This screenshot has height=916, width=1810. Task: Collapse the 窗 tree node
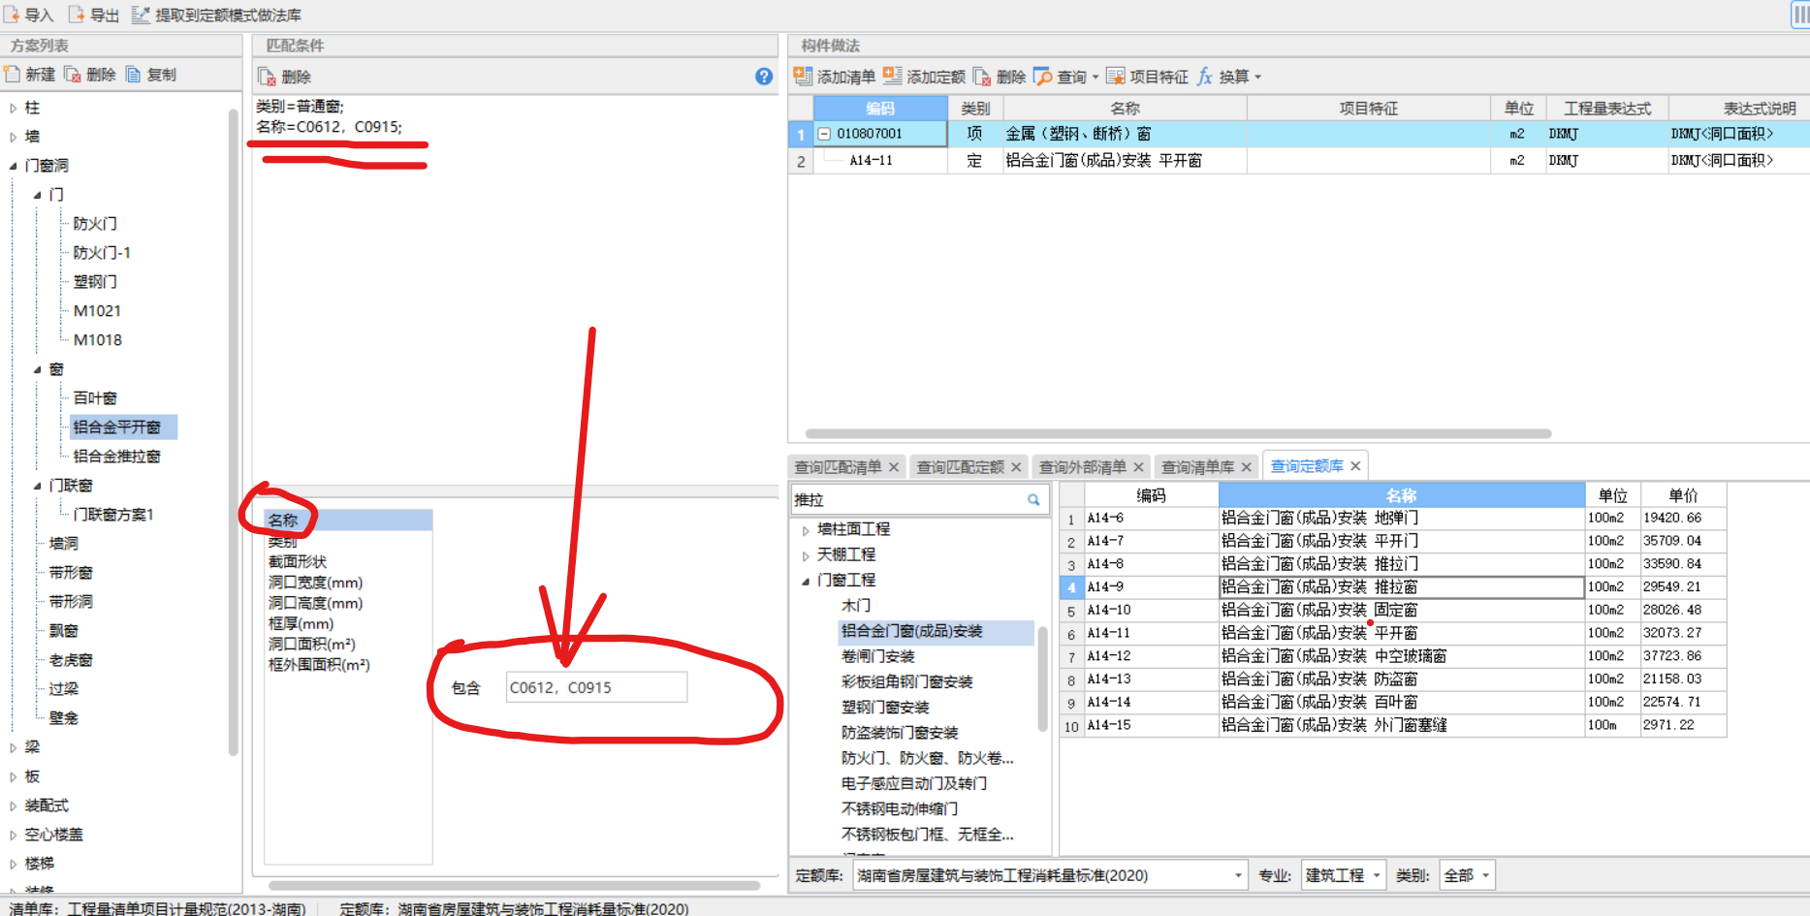click(x=38, y=369)
